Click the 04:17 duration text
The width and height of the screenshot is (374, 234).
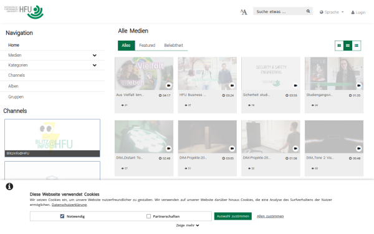pos(166,95)
